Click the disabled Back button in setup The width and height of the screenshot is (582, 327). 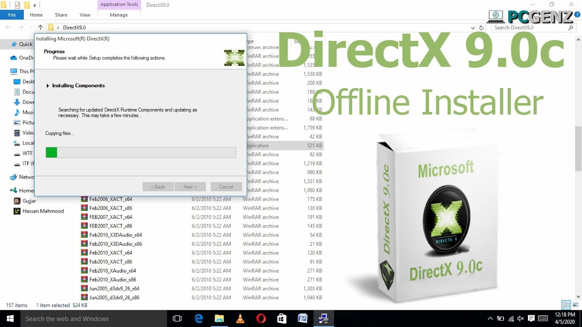(158, 187)
